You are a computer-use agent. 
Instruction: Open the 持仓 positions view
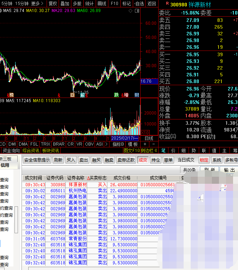pyautogui.click(x=155, y=160)
